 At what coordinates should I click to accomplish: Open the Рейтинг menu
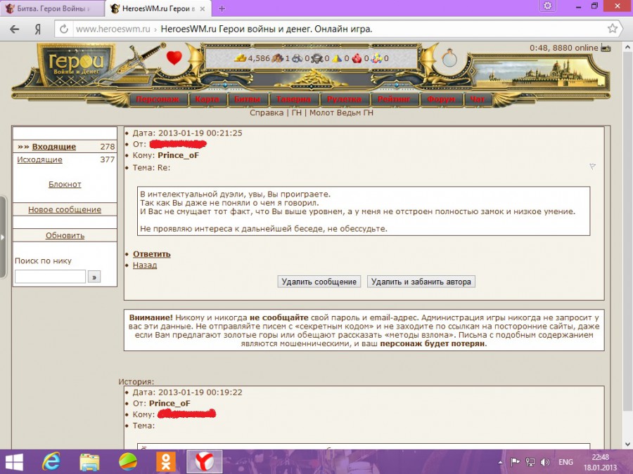394,99
